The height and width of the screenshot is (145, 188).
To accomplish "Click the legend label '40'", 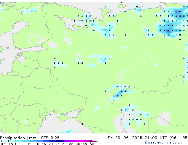I will tap(78, 144).
